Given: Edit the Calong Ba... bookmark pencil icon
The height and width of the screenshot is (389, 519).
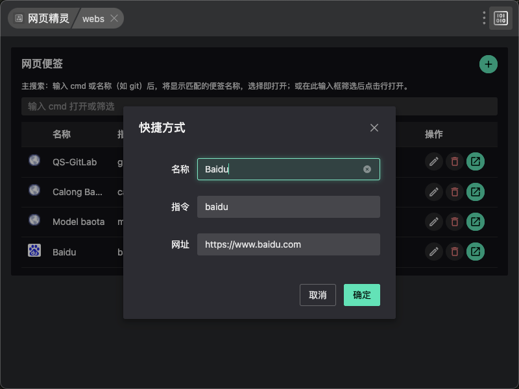Looking at the screenshot, I should pyautogui.click(x=433, y=192).
